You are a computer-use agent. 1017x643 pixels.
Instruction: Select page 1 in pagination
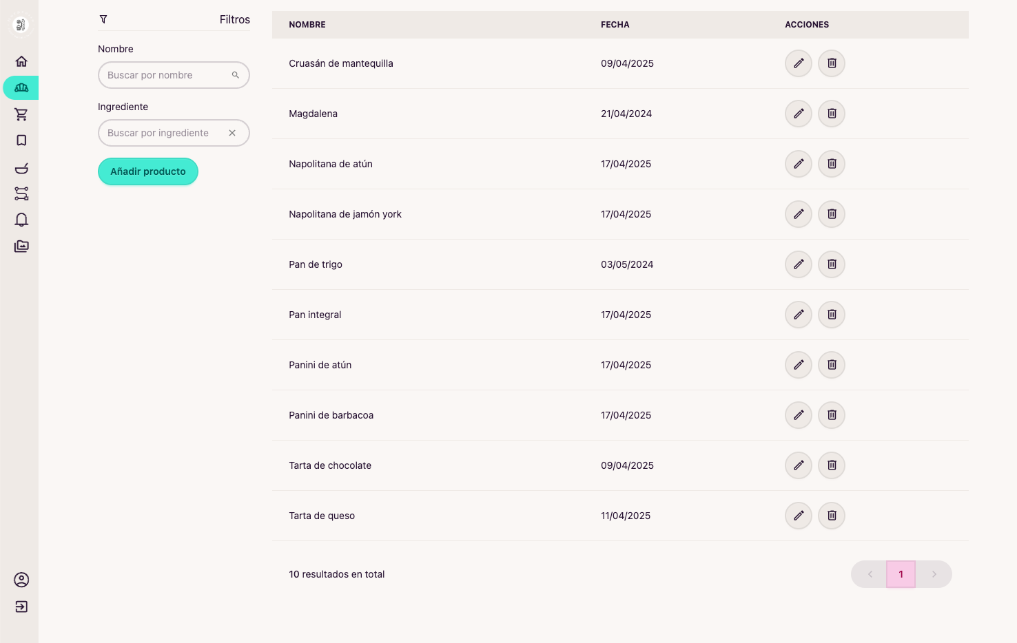tap(901, 574)
